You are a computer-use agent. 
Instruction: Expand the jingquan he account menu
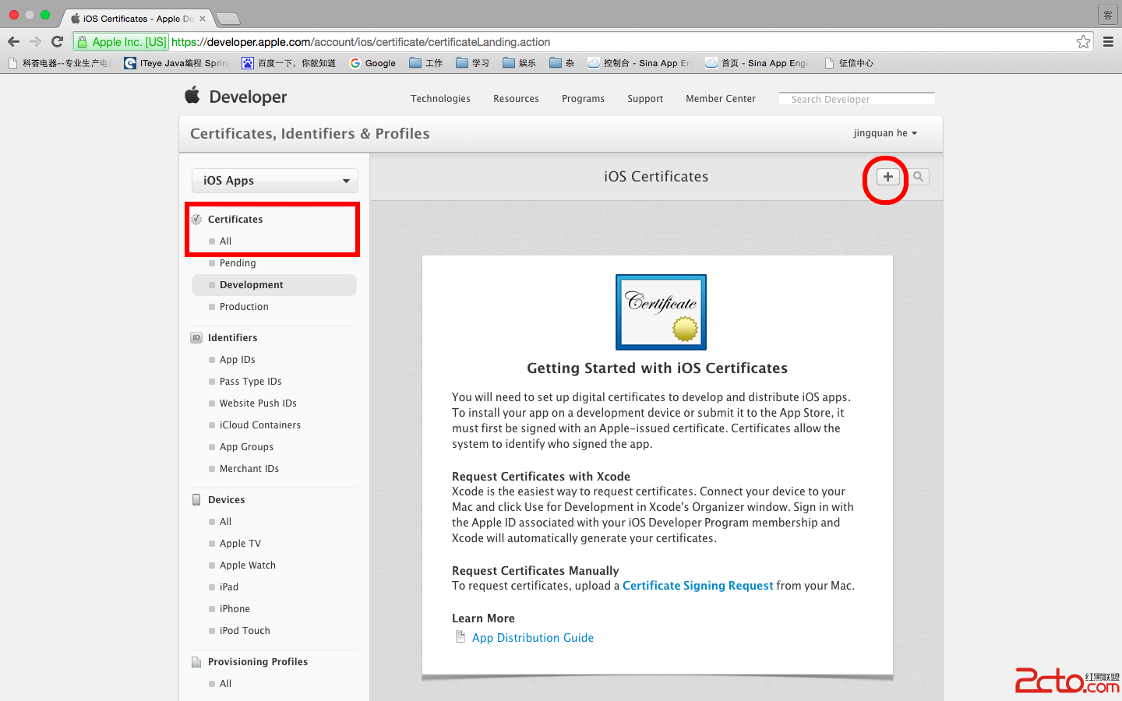pos(885,133)
